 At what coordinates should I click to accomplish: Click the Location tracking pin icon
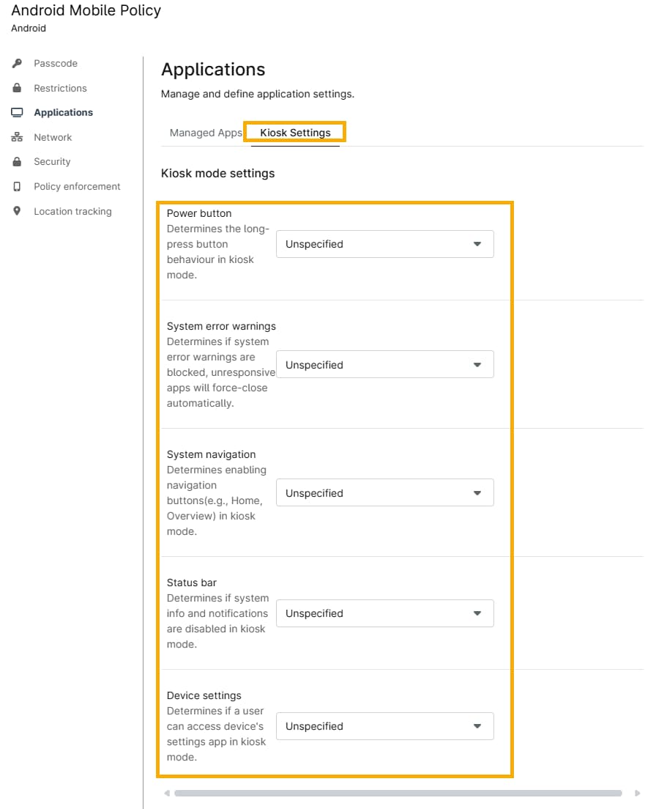tap(17, 211)
